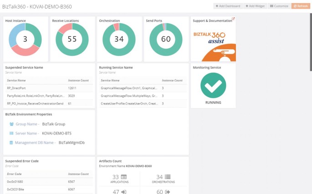Open Support & Documentation external link icon

233,19
